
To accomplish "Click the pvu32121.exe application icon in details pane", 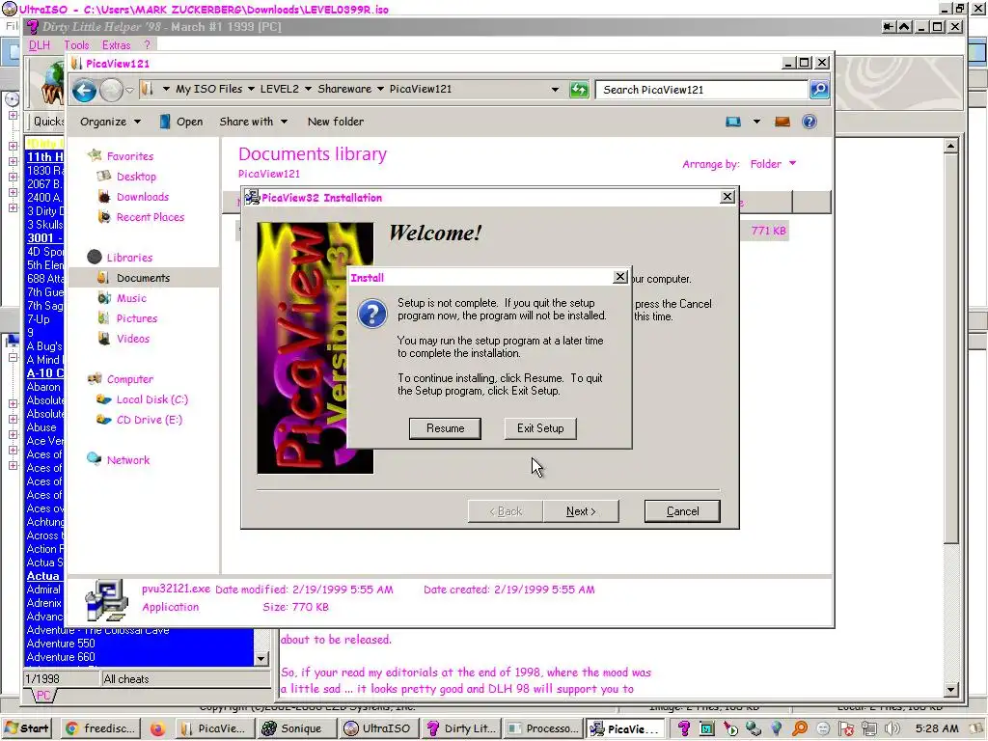I will 106,599.
